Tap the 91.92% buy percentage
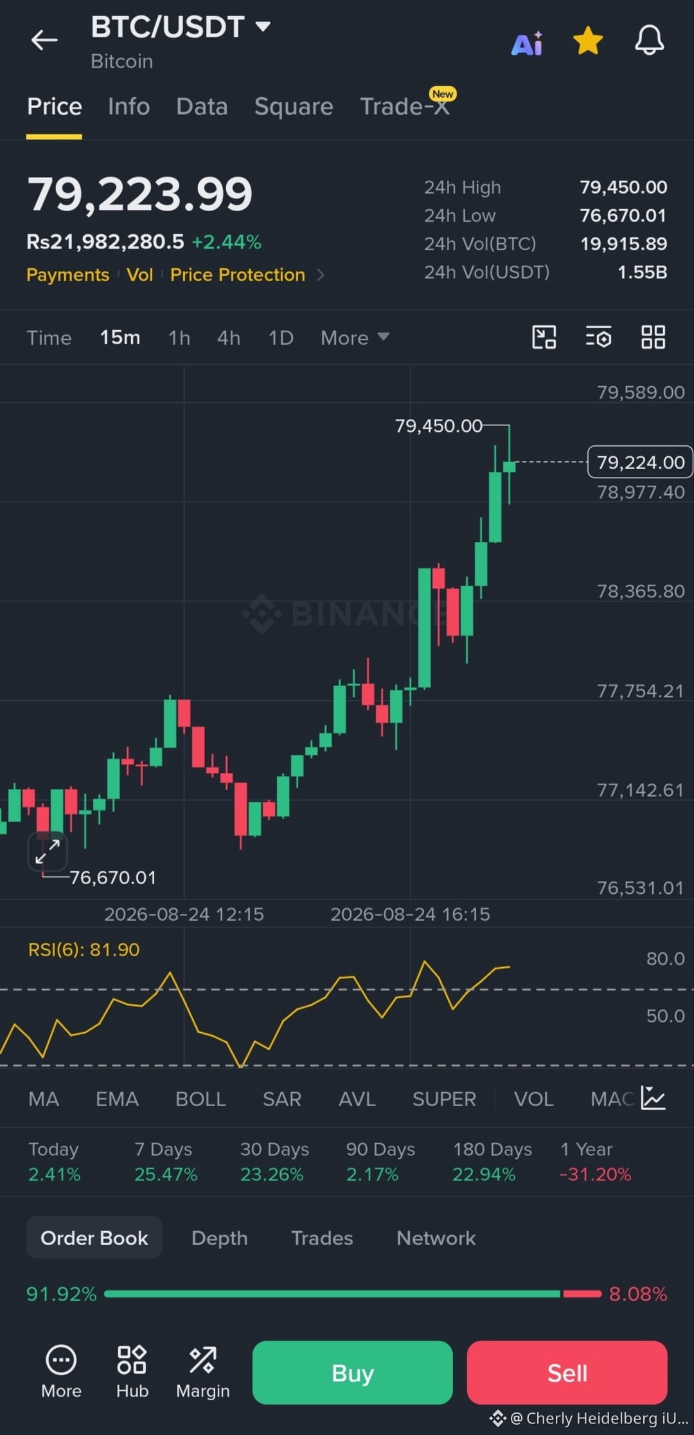The width and height of the screenshot is (694, 1435). point(61,1294)
